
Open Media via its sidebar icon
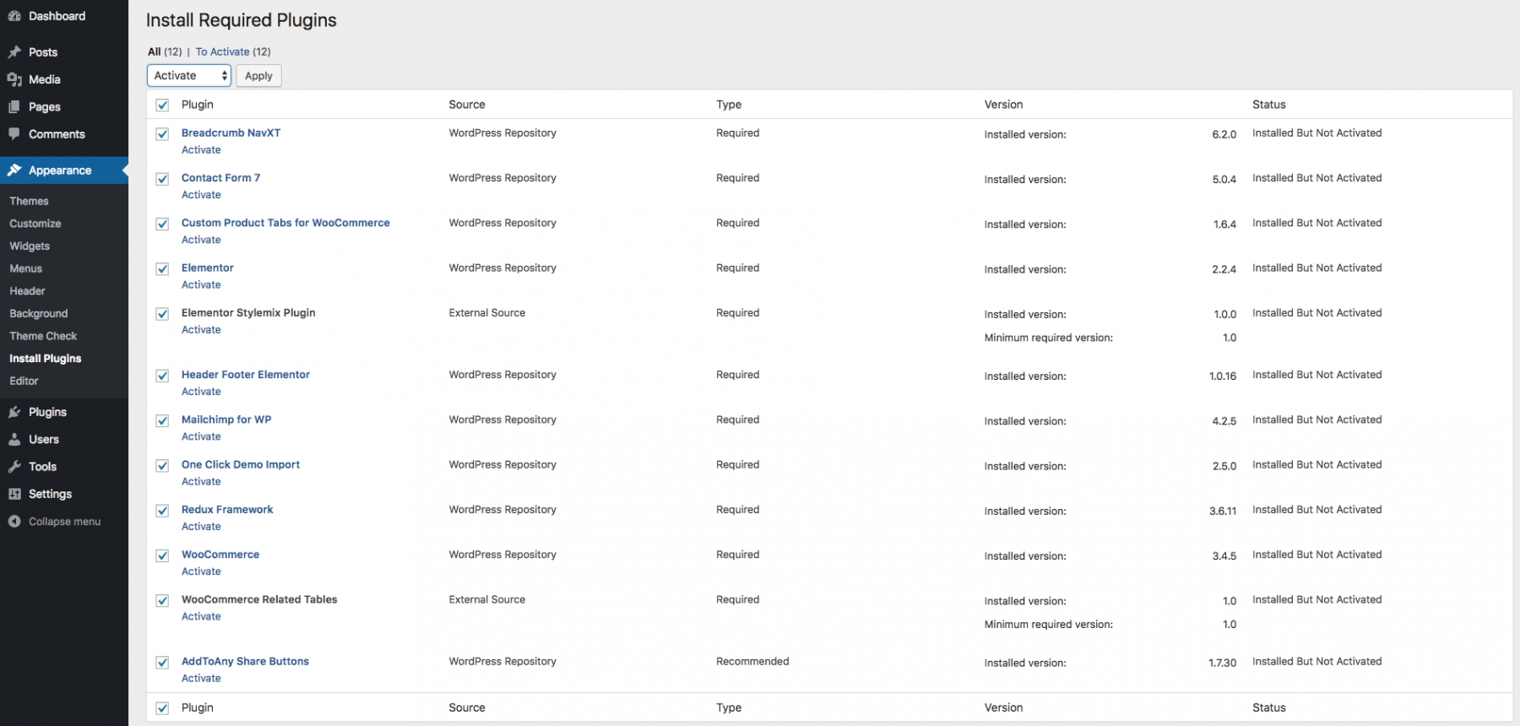click(14, 79)
